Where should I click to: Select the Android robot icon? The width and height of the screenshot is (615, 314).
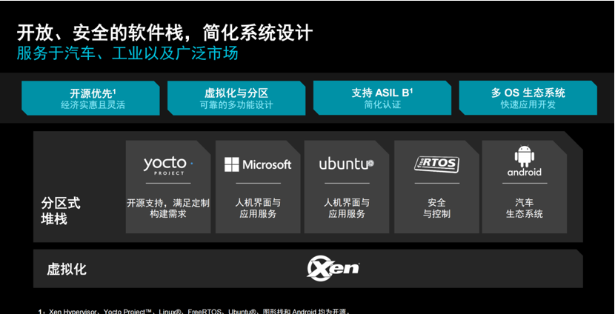point(525,156)
